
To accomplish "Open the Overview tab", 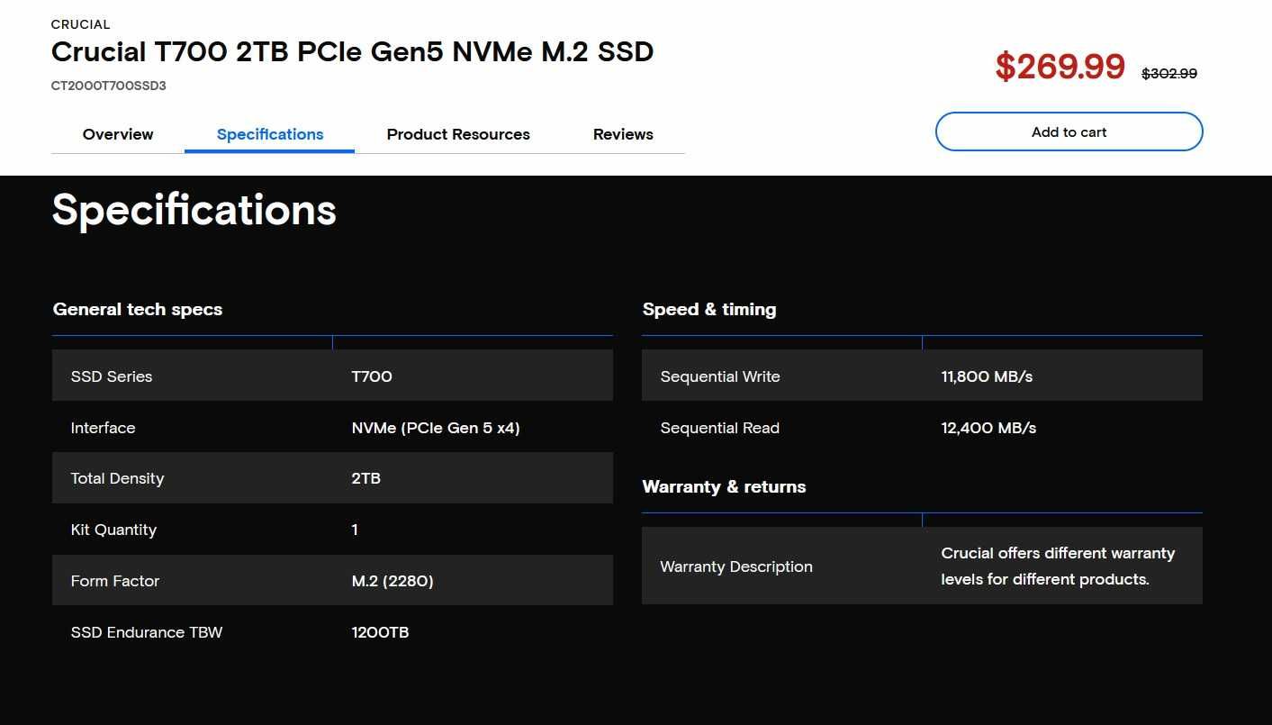I will [x=118, y=134].
